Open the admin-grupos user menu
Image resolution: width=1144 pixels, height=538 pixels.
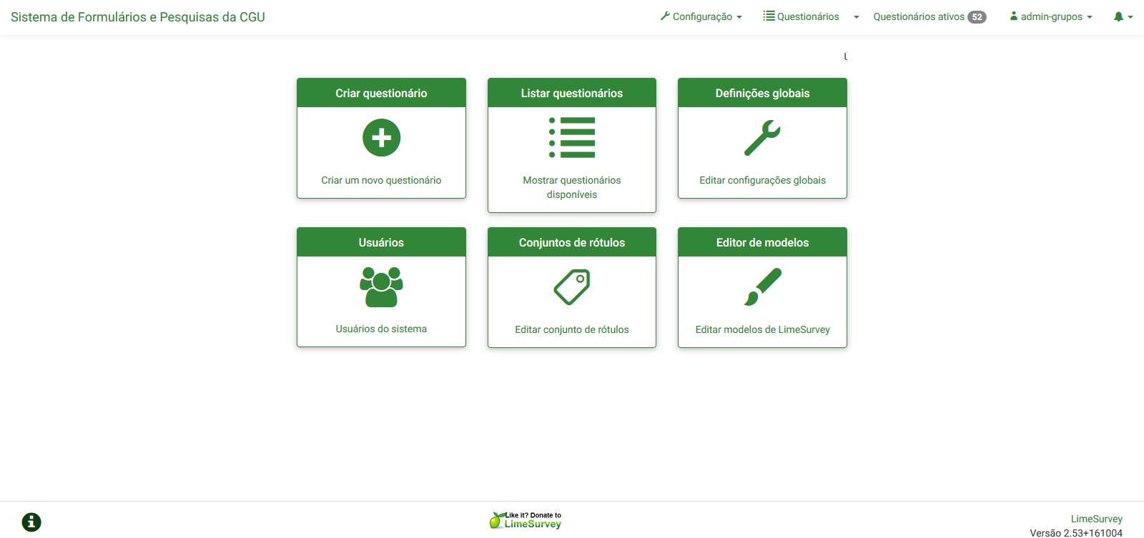tap(1051, 16)
